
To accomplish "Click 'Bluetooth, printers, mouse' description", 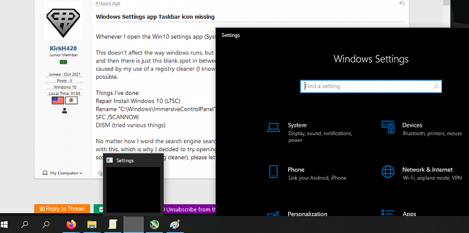I will click(x=432, y=134).
